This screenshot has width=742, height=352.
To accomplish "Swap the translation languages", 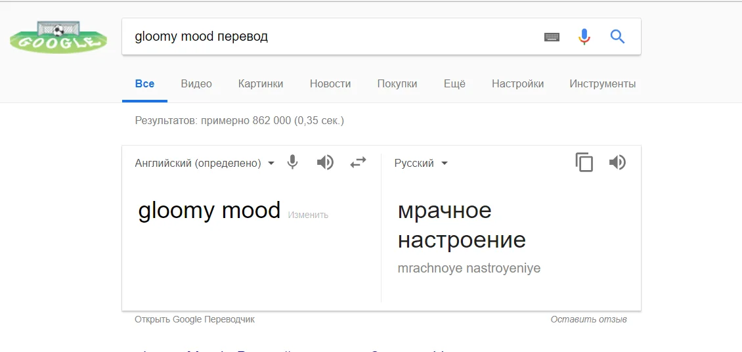I will pos(358,162).
